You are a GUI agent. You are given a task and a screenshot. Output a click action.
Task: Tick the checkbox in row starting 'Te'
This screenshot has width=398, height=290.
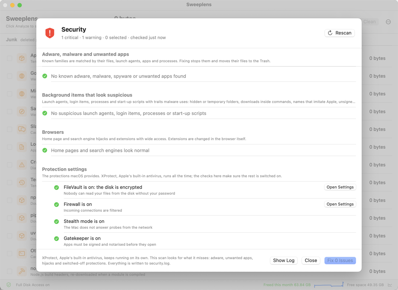click(x=10, y=182)
